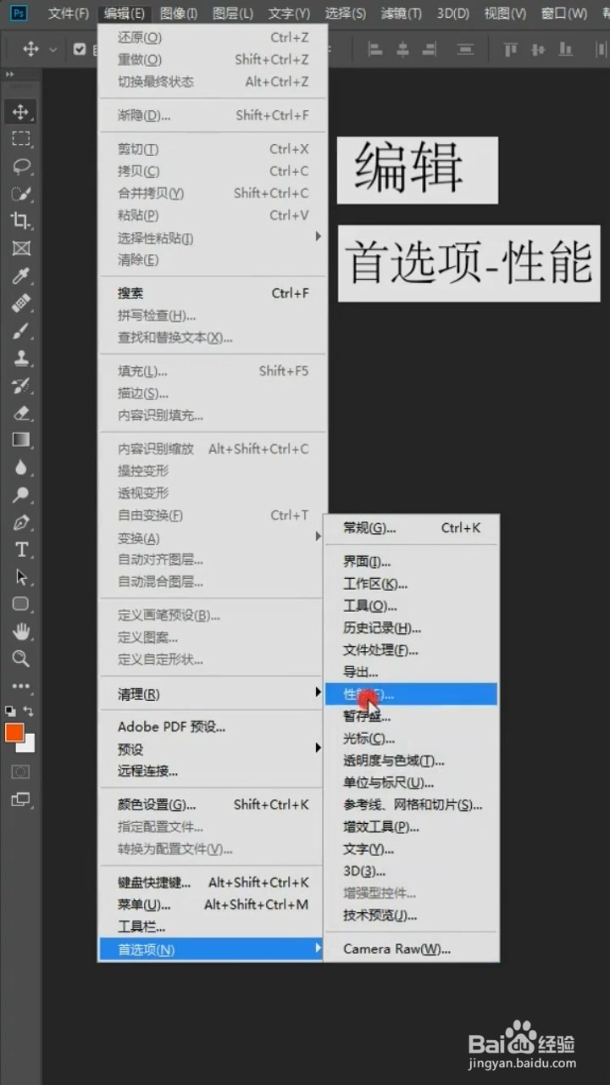Select the Path Selection tool
The height and width of the screenshot is (1085, 610).
(x=21, y=577)
